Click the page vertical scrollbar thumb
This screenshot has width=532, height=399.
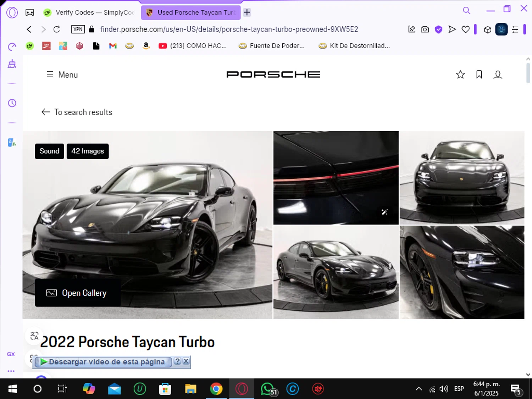tap(528, 73)
